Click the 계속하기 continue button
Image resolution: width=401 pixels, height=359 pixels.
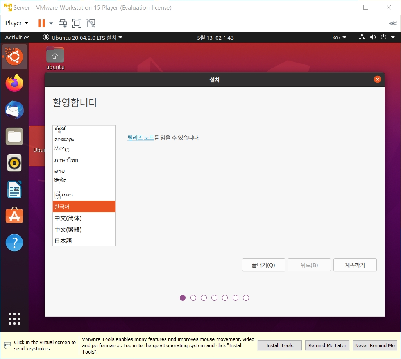click(x=355, y=265)
